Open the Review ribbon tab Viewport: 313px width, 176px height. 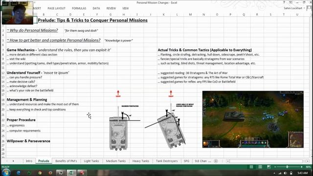point(111,8)
